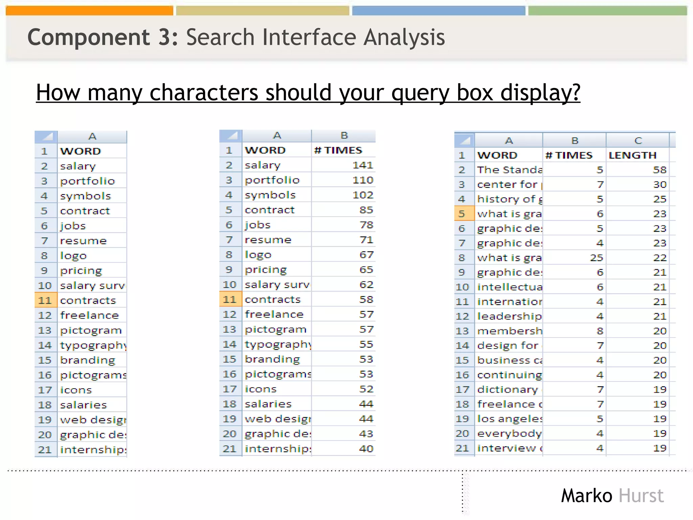Click the value 58 next to contracts

[343, 299]
